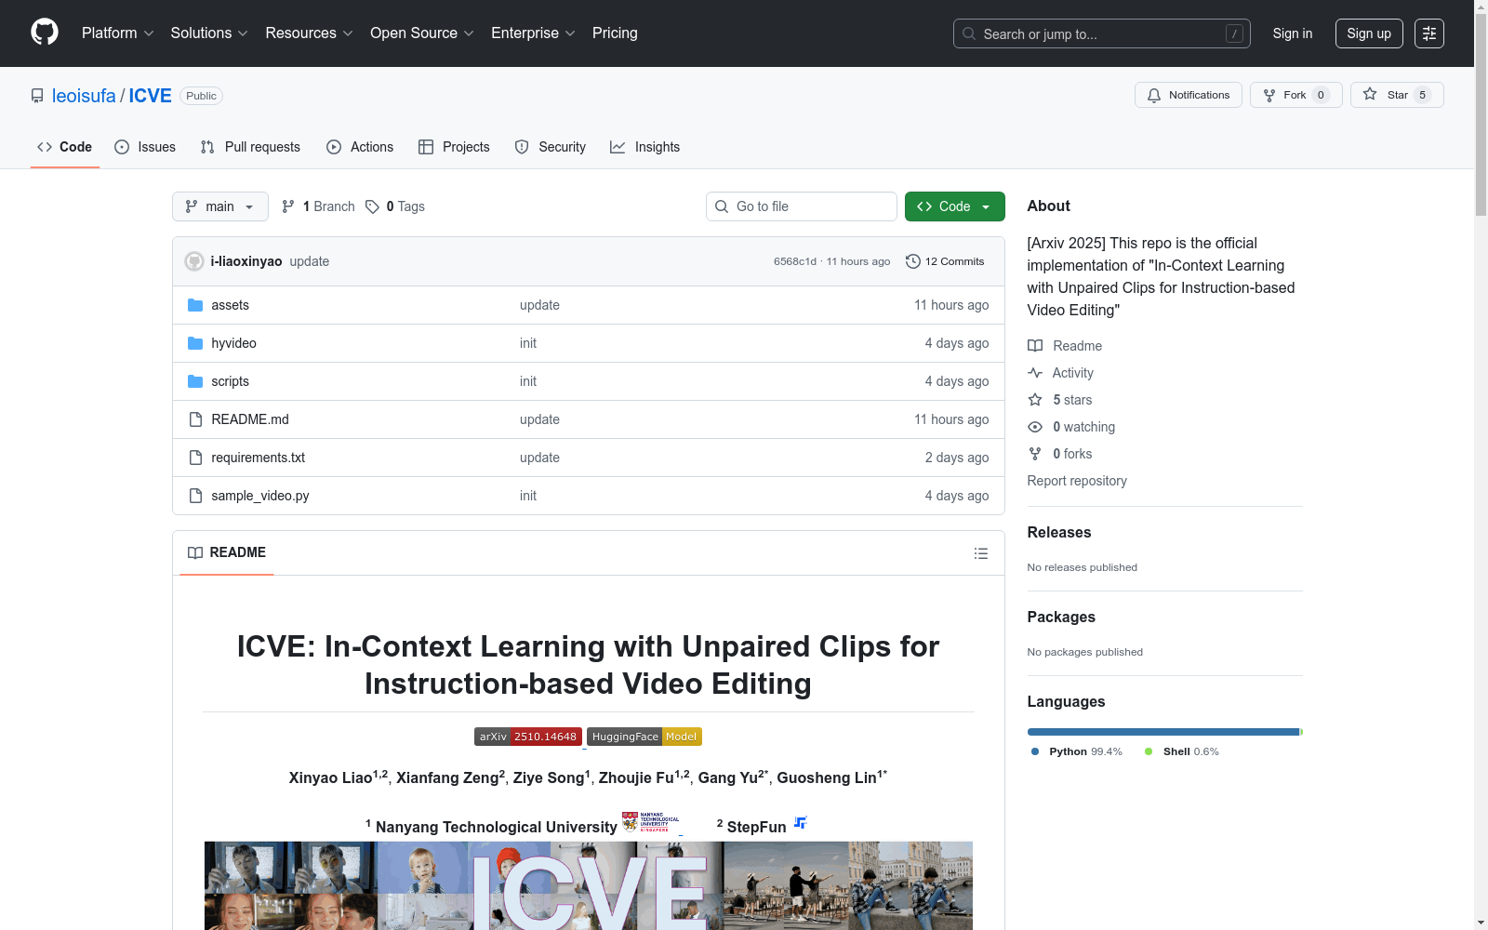Focus the Go to file field
Viewport: 1488px width, 930px height.
[x=802, y=206]
